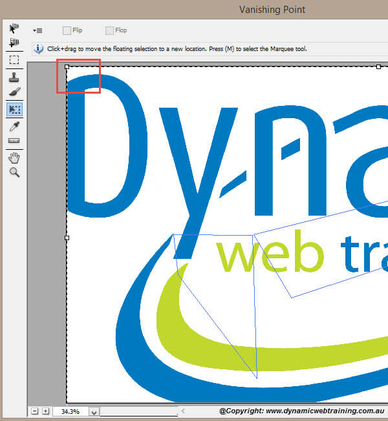388x421 pixels.
Task: Activate the Brush tool
Action: (x=14, y=92)
